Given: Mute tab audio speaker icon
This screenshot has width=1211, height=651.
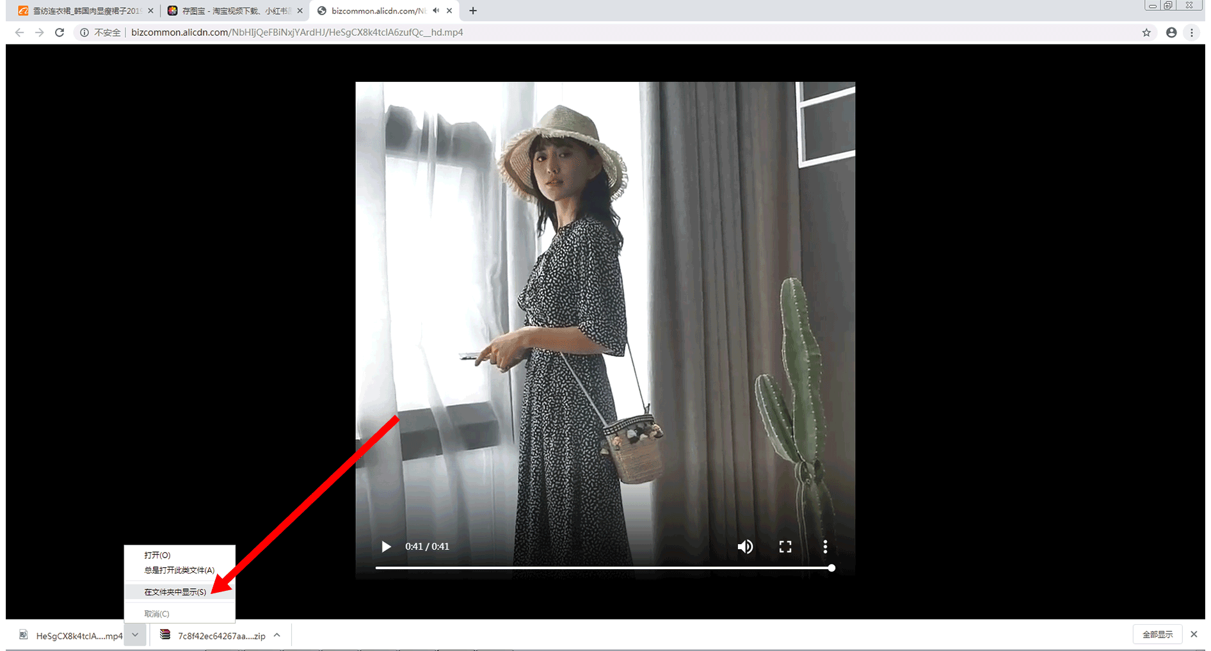Looking at the screenshot, I should (x=436, y=11).
